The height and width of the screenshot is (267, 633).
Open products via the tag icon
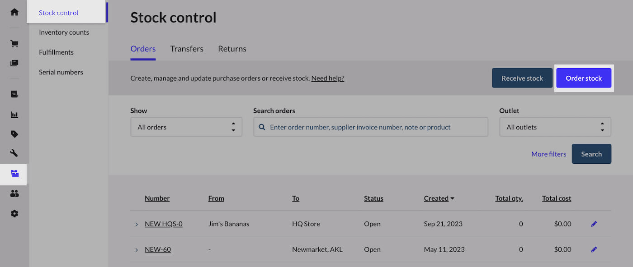pos(14,134)
